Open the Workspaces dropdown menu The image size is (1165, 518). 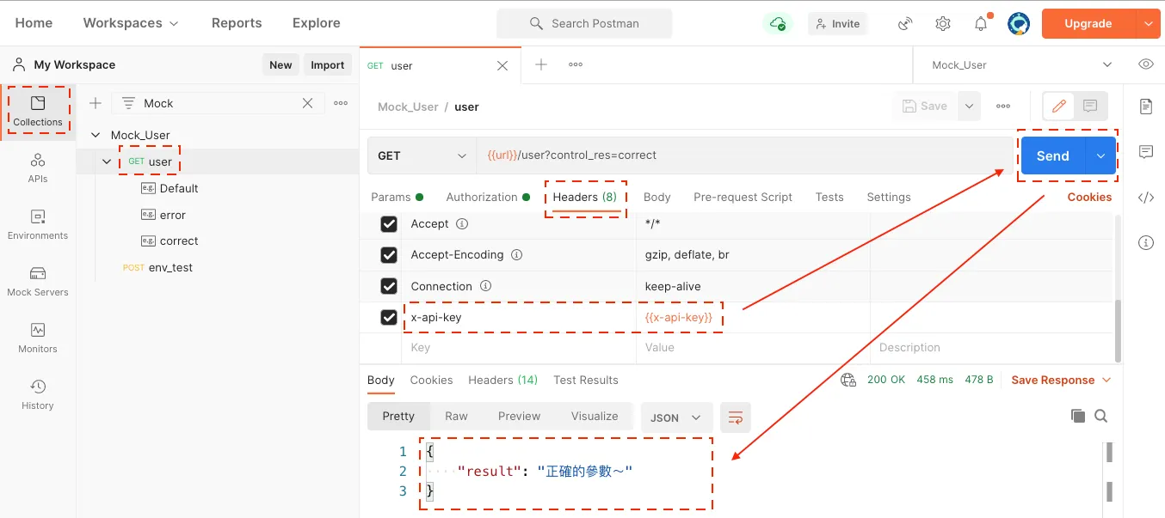tap(131, 23)
